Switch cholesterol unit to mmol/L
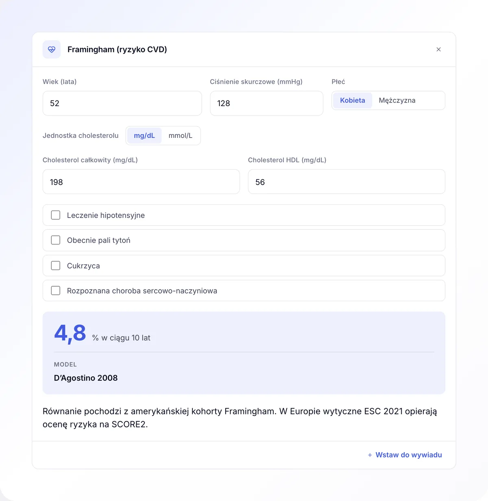 [181, 136]
